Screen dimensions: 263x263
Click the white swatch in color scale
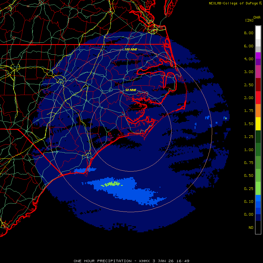coord(258,33)
